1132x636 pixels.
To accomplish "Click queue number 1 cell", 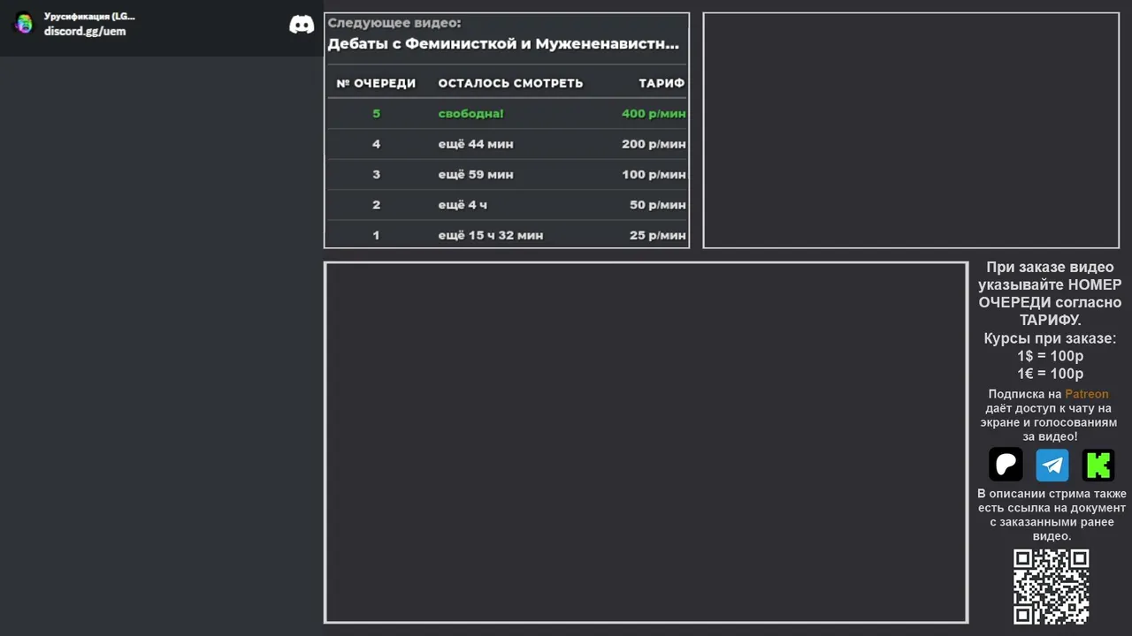I will (376, 235).
